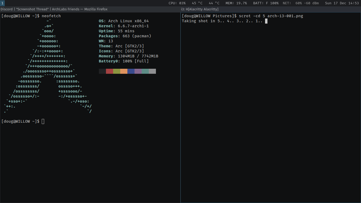Click the WM: i3 line
The width and height of the screenshot is (361, 203).
point(106,41)
